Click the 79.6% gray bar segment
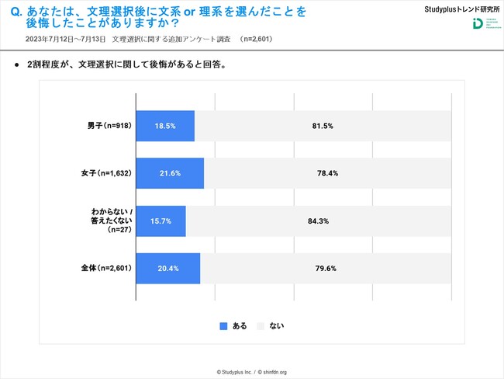Viewport: 504px width, 379px height. 325,268
